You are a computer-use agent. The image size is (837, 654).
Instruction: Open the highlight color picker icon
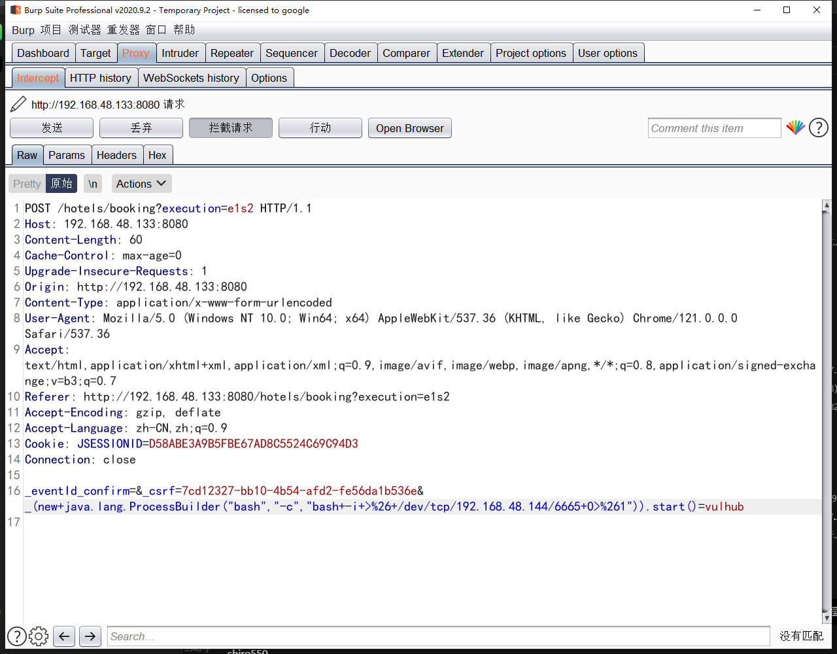795,128
